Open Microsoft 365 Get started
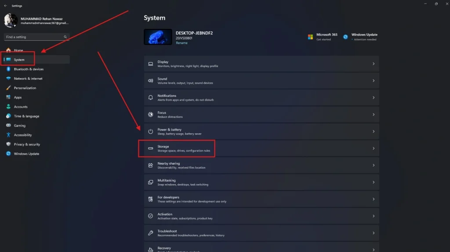Screen dimensions: 450x252 [323, 37]
